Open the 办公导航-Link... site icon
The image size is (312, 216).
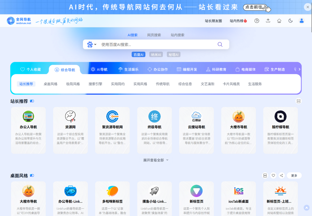coord(70,191)
